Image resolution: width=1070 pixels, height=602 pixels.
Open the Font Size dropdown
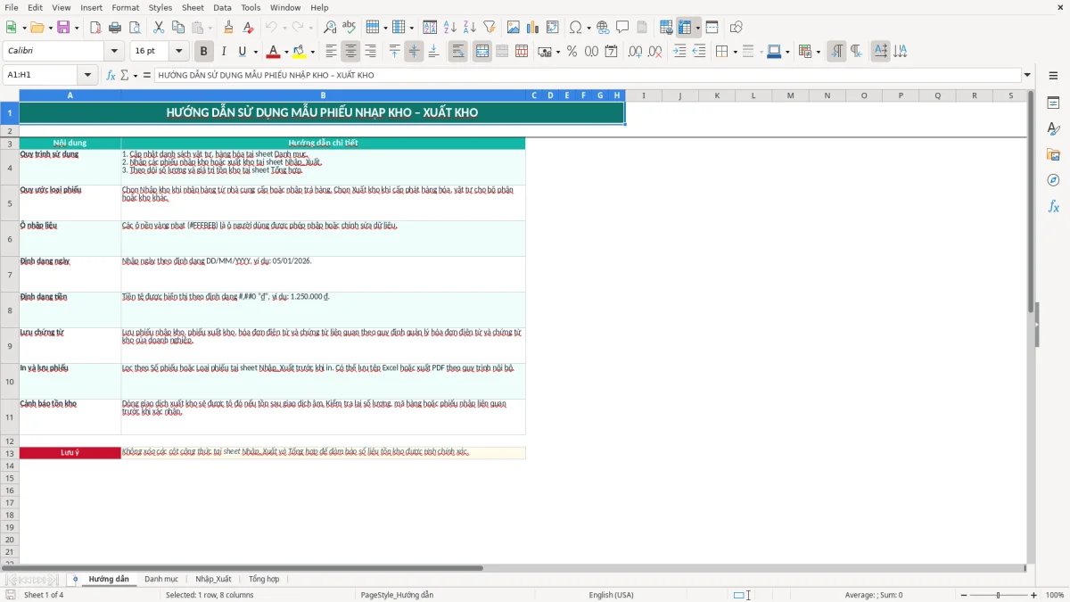(x=179, y=52)
